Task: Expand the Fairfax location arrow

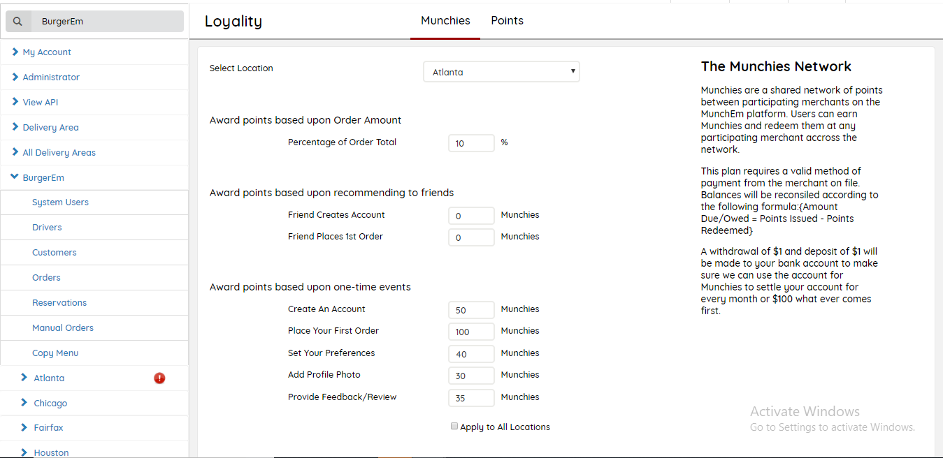Action: tap(24, 428)
